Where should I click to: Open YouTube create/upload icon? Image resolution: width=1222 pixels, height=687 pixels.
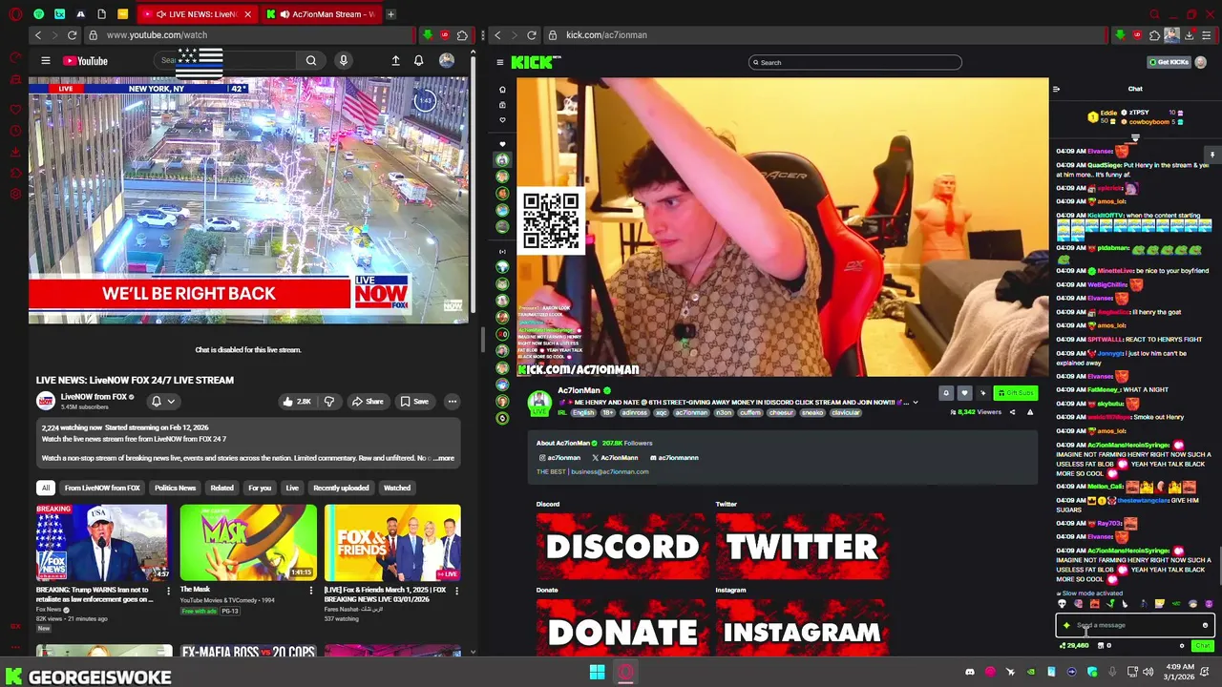click(395, 61)
